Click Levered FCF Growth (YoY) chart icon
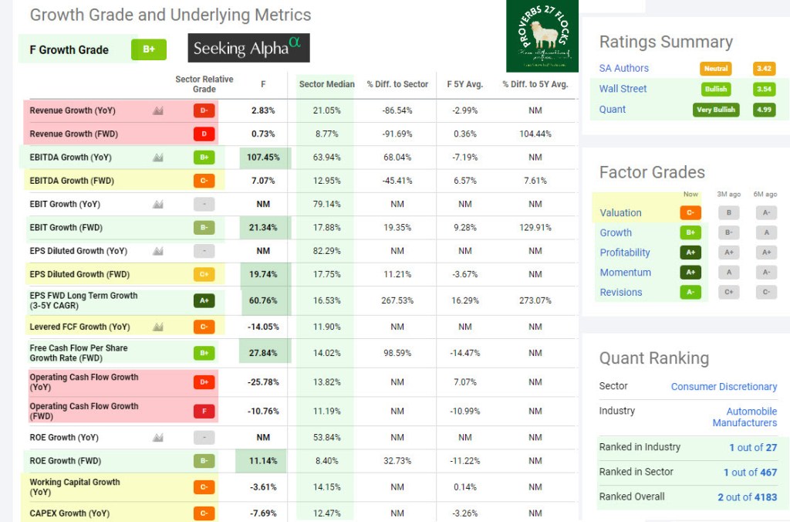This screenshot has height=522, width=790. 158,327
